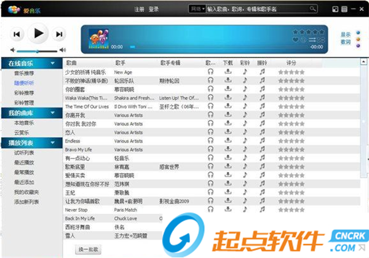Screen dimensions: 369x258
Task: Open 本地音乐 library
Action: (x=24, y=123)
